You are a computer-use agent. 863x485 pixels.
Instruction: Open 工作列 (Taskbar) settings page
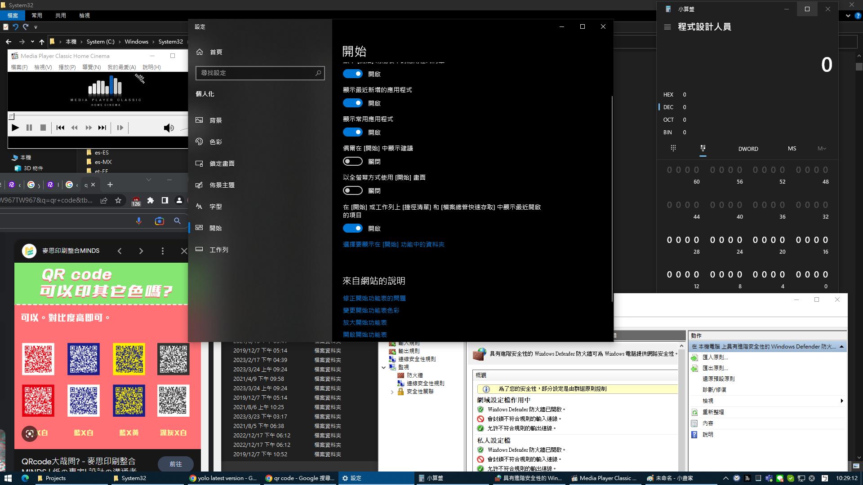point(260,250)
